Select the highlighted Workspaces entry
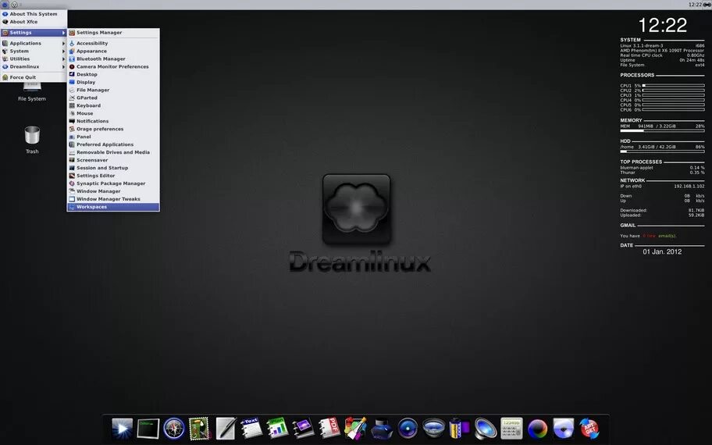 coord(113,207)
